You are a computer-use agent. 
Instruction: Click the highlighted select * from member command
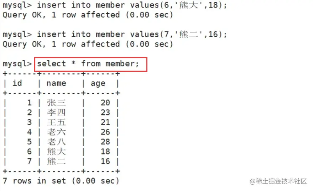[88, 64]
